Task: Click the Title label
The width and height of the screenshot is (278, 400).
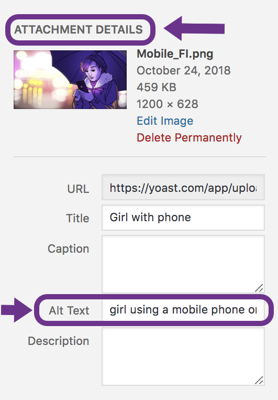Action: [77, 219]
